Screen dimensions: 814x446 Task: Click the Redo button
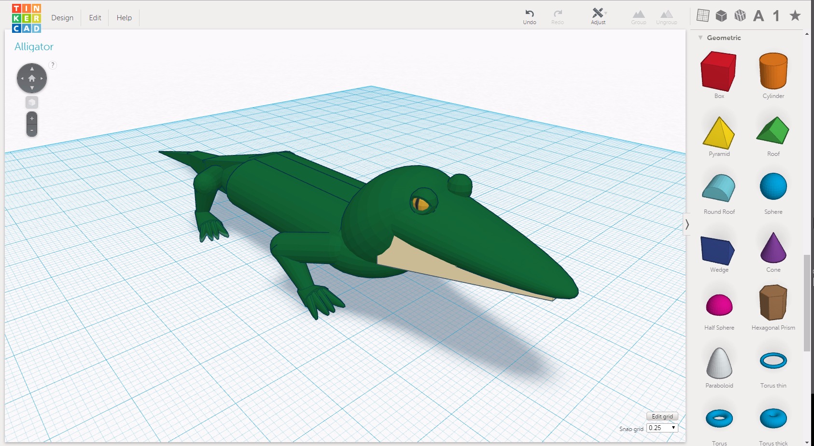point(558,16)
